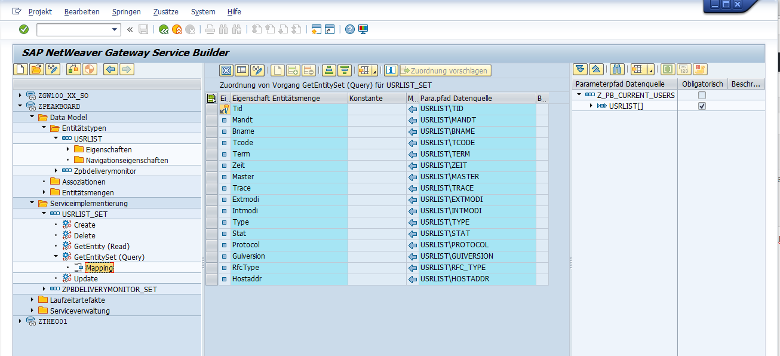The image size is (780, 356).
Task: Click the Find binoculars icon in the data source panel
Action: (618, 69)
